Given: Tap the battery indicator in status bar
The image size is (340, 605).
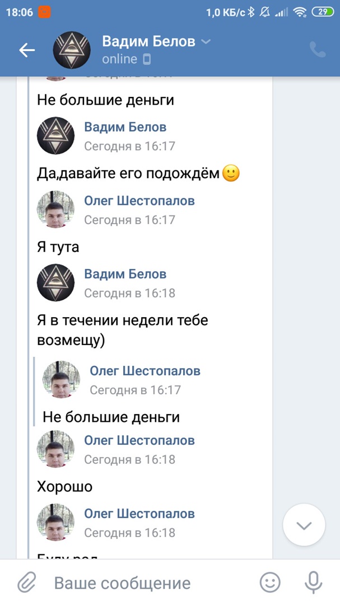Looking at the screenshot, I should [x=323, y=12].
